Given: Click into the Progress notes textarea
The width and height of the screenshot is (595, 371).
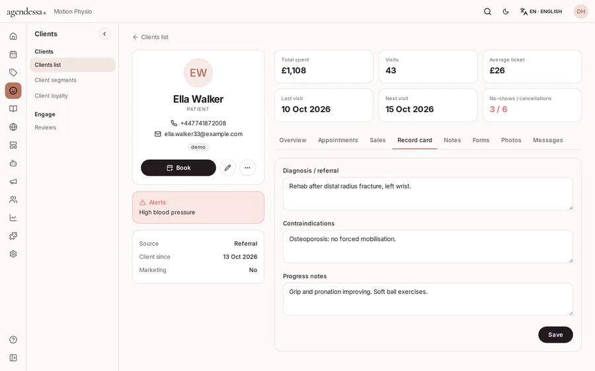Looking at the screenshot, I should click(x=428, y=299).
